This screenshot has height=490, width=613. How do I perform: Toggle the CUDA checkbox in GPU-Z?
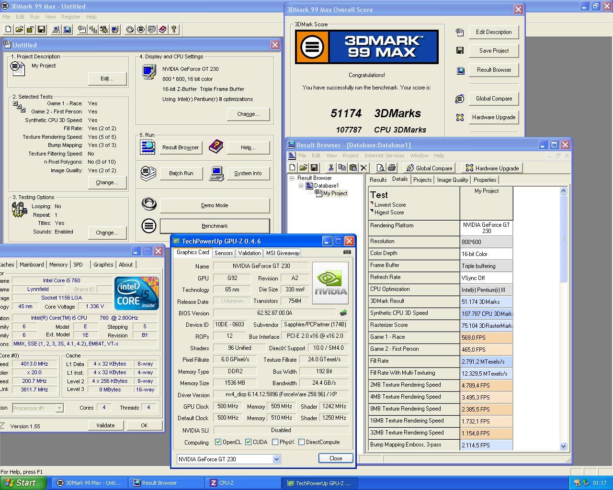[x=248, y=442]
